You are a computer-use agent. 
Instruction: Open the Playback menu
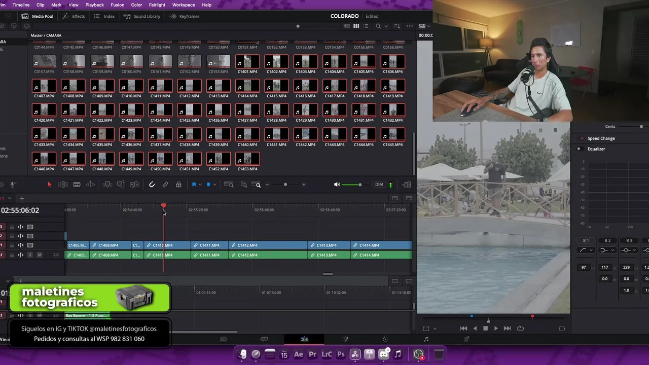[x=94, y=5]
